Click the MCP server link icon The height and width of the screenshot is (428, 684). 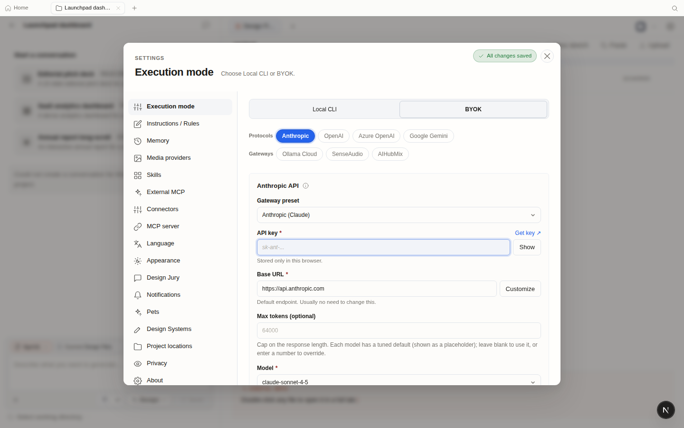138,227
